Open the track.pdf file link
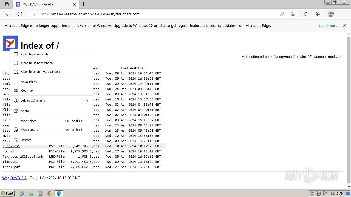The width and height of the screenshot is (351, 197). [11, 167]
